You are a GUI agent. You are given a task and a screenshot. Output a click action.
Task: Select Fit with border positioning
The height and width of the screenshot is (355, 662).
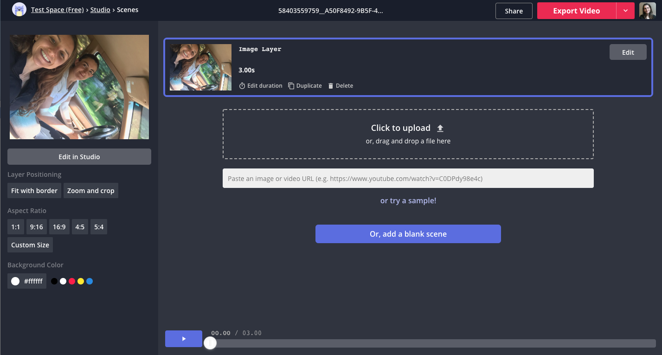click(x=34, y=191)
